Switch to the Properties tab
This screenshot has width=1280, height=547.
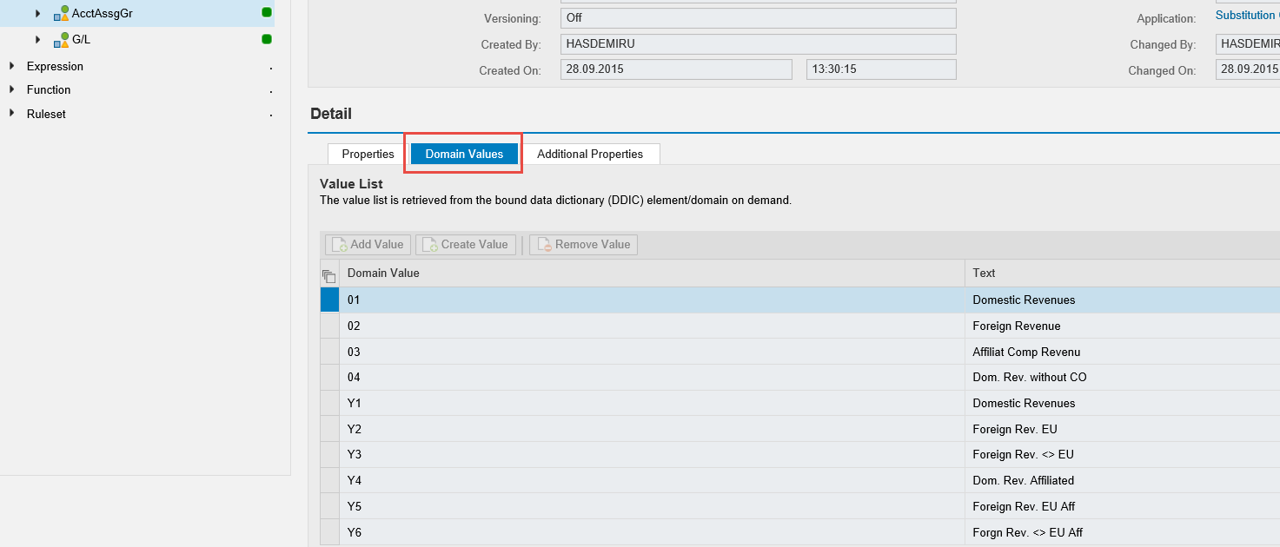click(368, 154)
